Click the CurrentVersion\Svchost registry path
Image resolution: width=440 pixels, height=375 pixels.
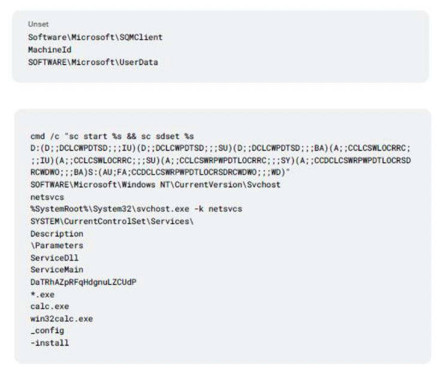point(155,185)
